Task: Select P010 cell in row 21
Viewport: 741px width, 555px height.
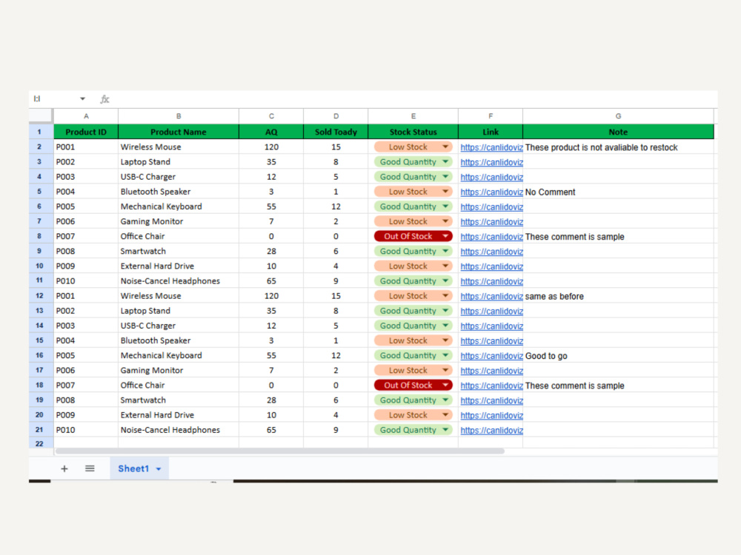Action: pyautogui.click(x=86, y=430)
